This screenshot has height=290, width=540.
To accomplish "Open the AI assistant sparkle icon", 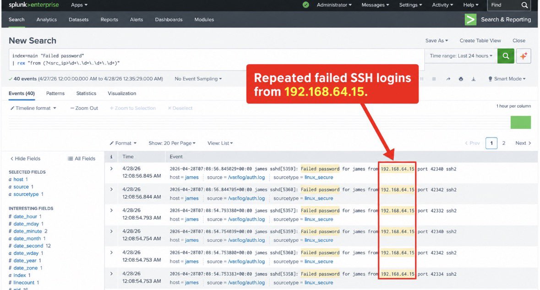I will pyautogui.click(x=524, y=56).
